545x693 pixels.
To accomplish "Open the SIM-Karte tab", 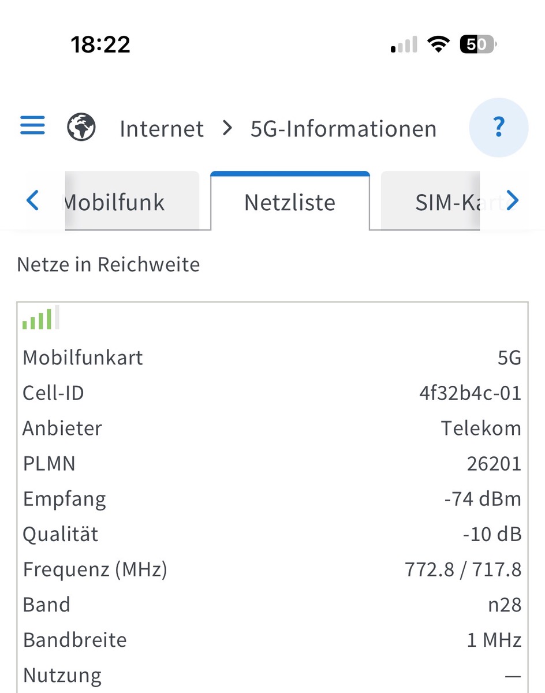I will pyautogui.click(x=430, y=201).
